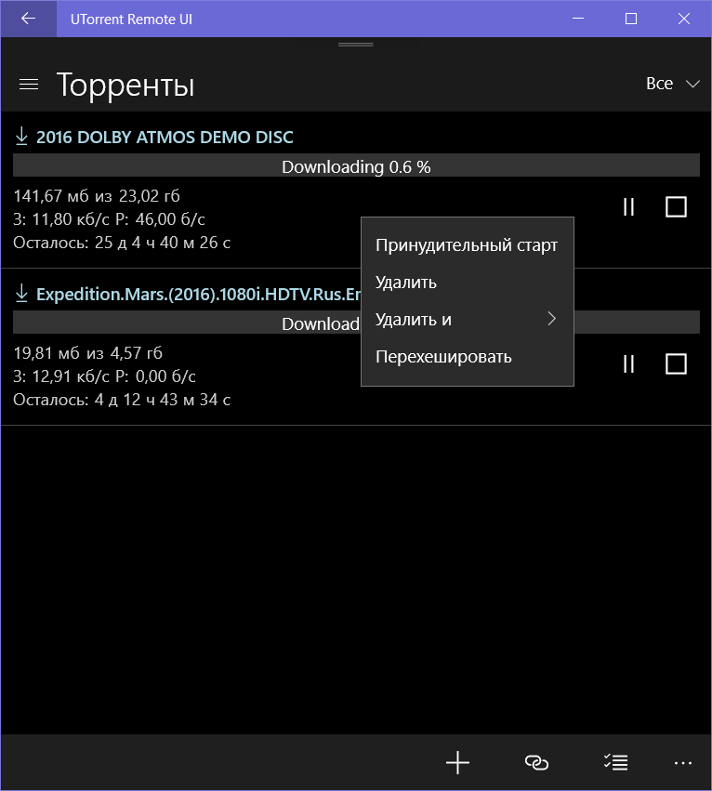Viewport: 712px width, 791px height.
Task: Click the speed text З: 12,91 кб/с
Action: [61, 376]
